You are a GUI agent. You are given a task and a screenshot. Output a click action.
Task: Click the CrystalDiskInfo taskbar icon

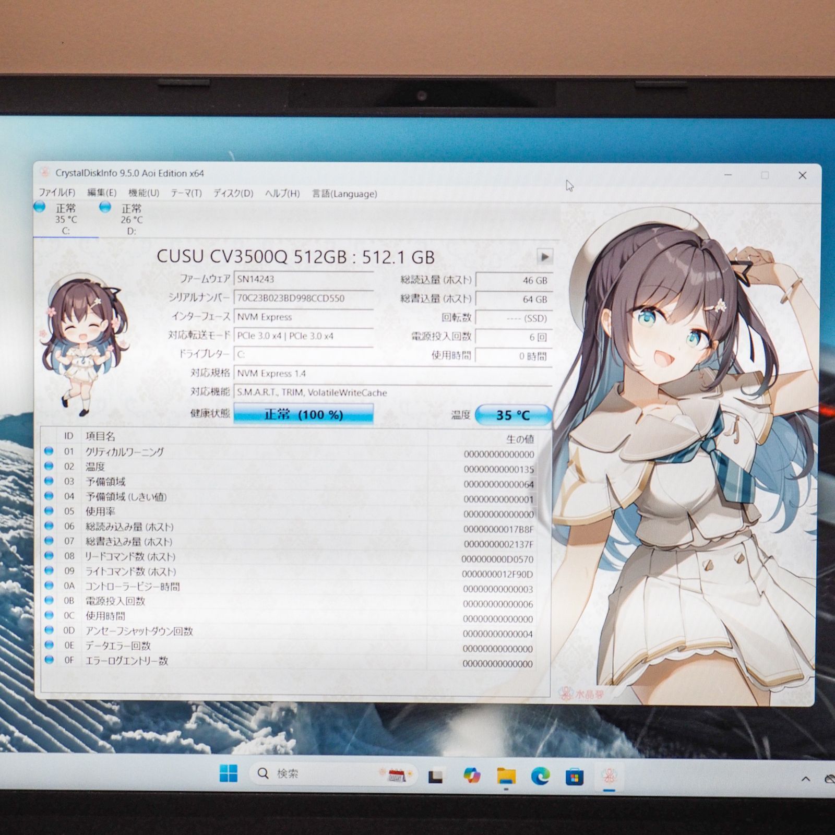609,777
